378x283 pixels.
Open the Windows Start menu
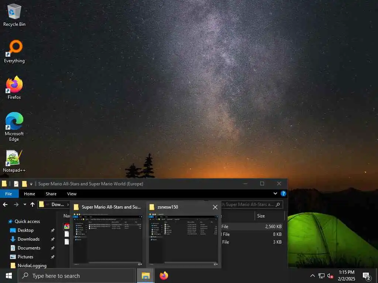(x=9, y=276)
